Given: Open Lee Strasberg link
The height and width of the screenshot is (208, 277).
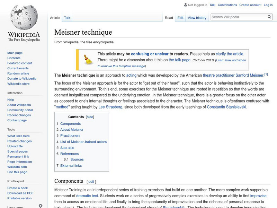Looking at the screenshot, I should coord(110,107).
